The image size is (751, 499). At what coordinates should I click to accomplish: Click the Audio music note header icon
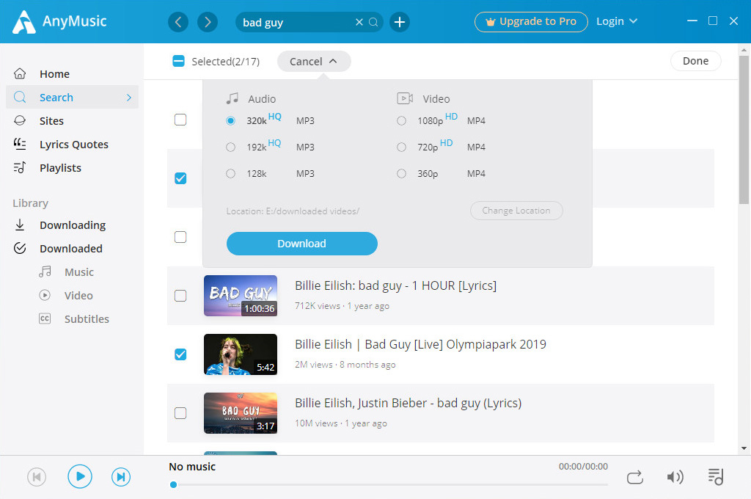232,99
